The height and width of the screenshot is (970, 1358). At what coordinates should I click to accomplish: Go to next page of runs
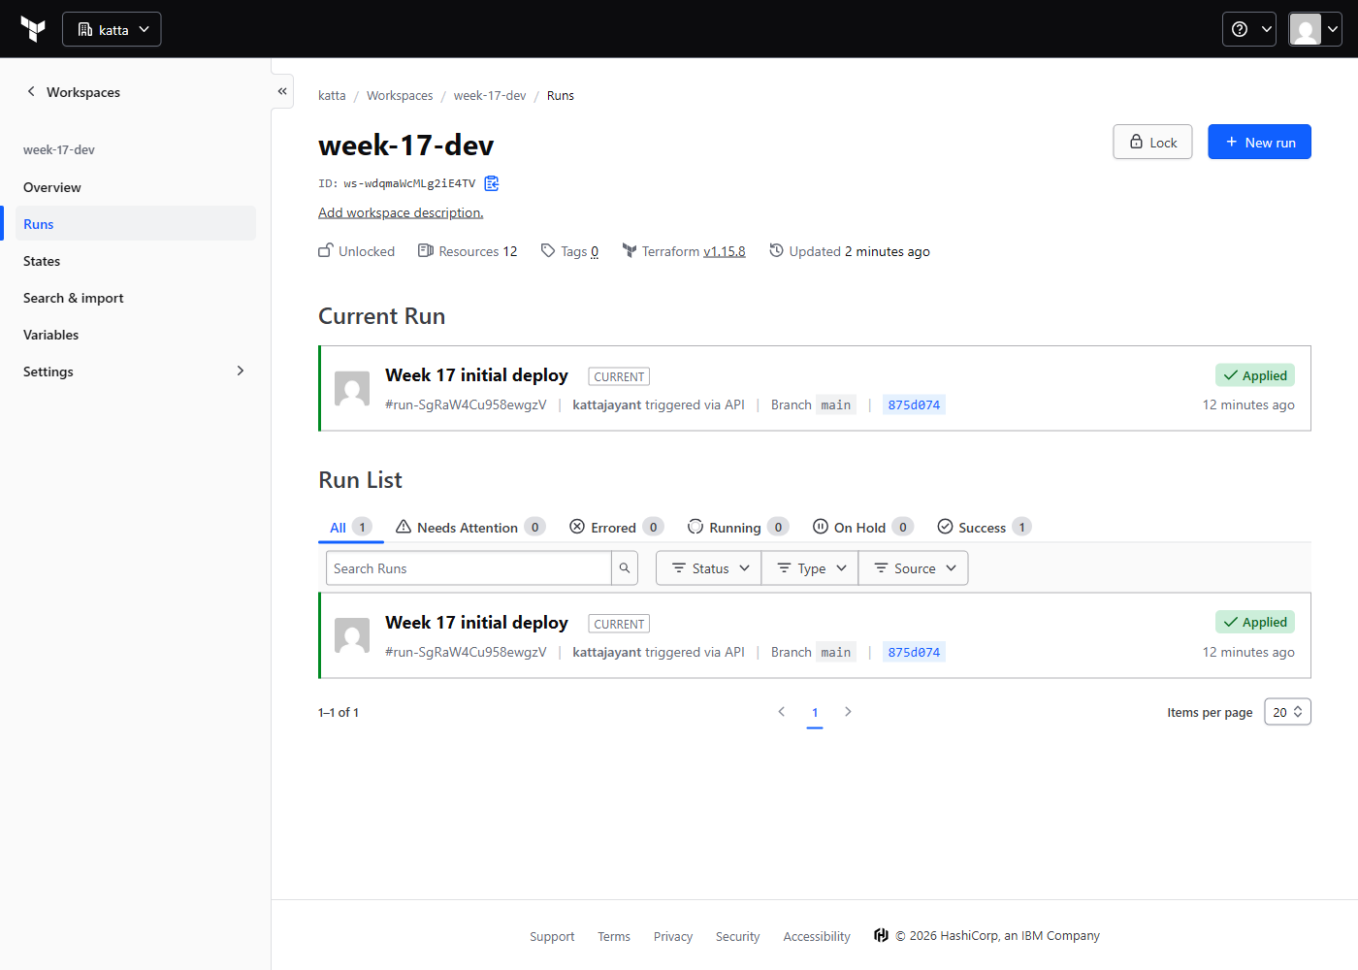(x=848, y=712)
